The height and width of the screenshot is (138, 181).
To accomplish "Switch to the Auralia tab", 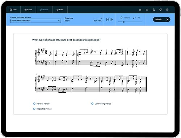I will (x=28, y=9).
